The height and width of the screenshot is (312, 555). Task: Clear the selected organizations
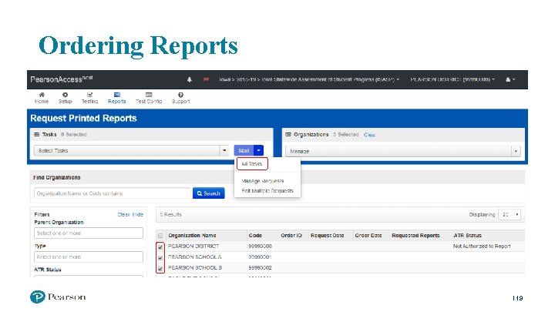[369, 135]
